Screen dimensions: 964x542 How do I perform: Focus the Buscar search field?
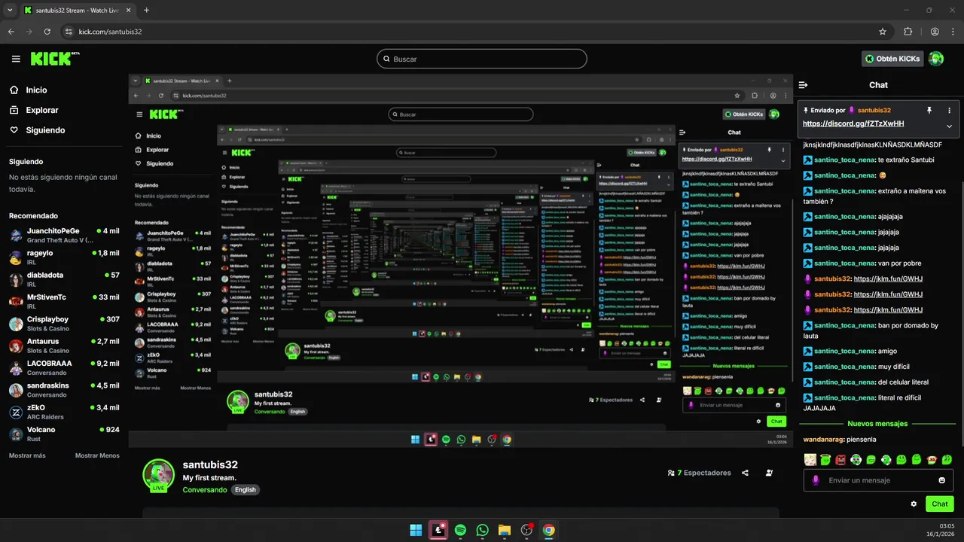pyautogui.click(x=482, y=59)
